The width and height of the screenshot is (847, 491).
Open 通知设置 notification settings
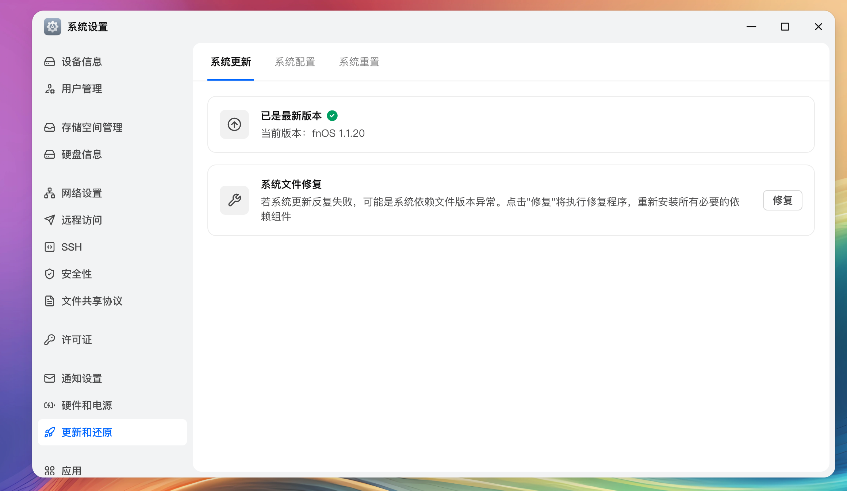81,378
